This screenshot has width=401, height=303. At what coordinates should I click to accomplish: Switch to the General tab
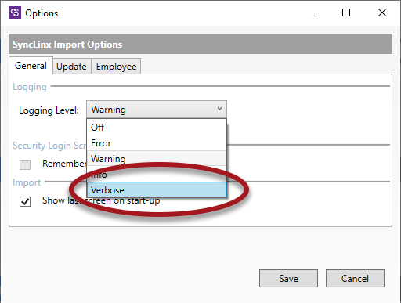pyautogui.click(x=31, y=66)
